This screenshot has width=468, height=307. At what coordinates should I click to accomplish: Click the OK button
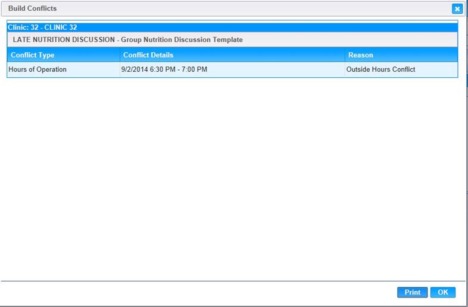442,292
